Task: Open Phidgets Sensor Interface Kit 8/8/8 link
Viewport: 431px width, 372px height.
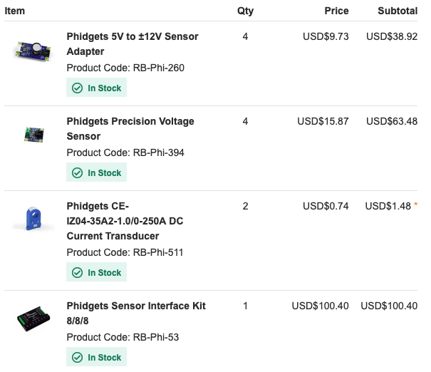Action: (136, 313)
